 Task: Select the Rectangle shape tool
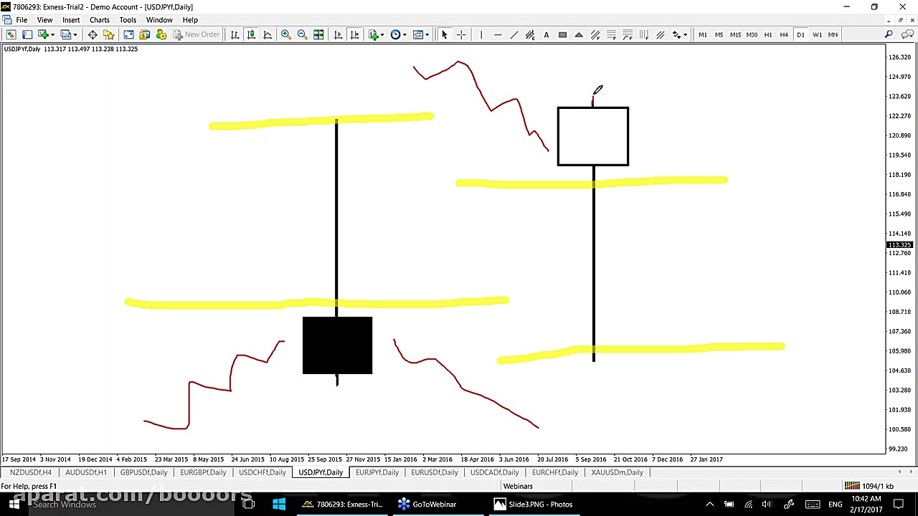(563, 34)
